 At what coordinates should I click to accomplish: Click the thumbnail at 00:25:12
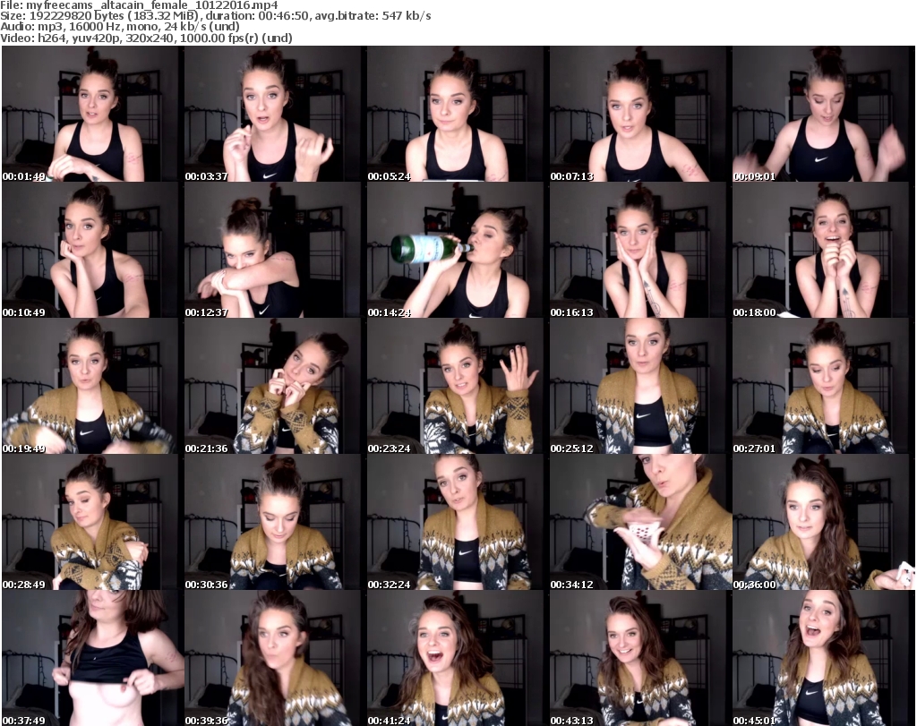(639, 387)
